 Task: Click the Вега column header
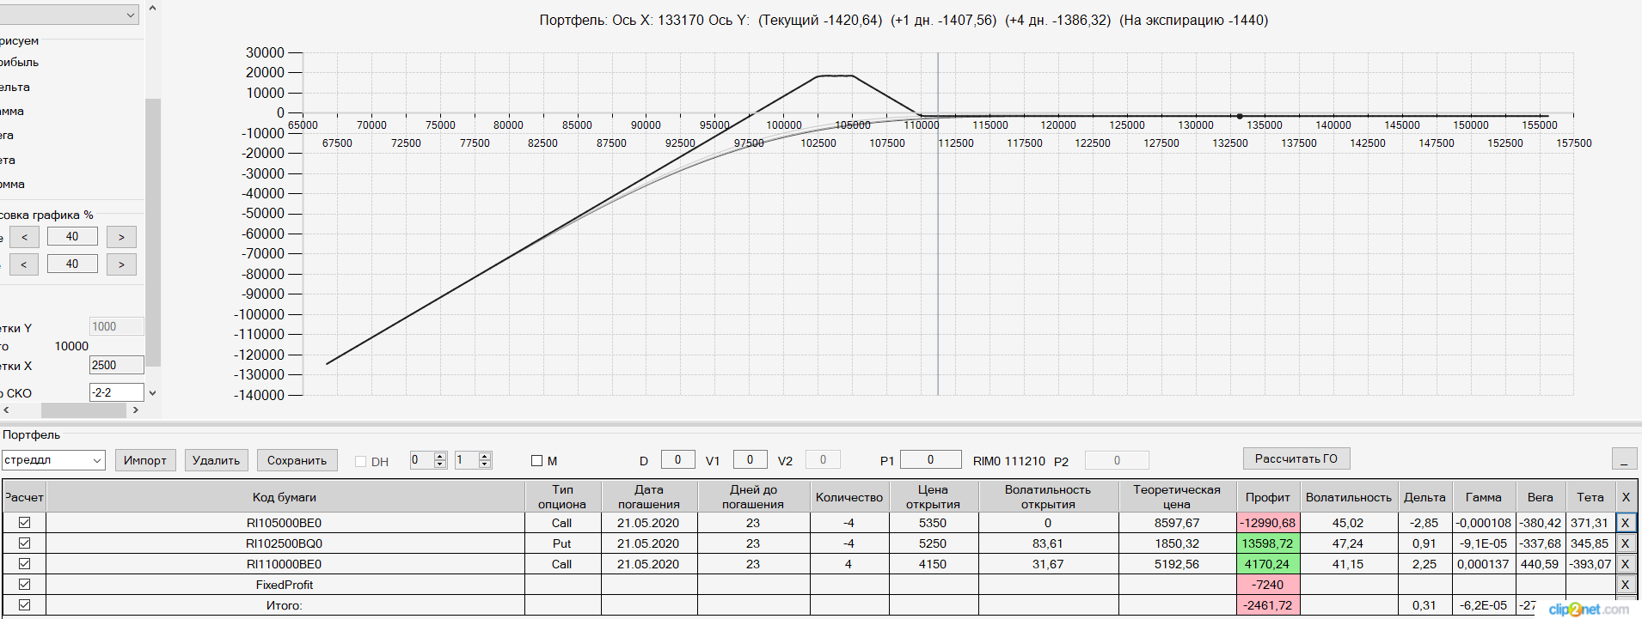tap(1541, 497)
